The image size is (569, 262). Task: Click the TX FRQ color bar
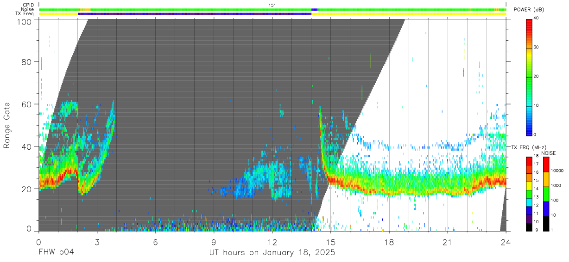tap(529, 193)
